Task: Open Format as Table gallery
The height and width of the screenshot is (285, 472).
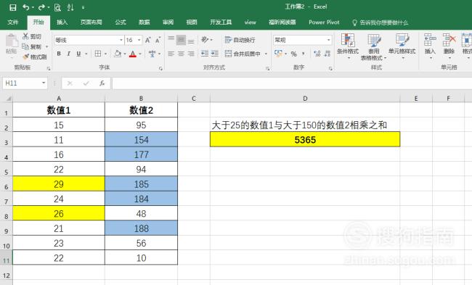Action: [373, 46]
